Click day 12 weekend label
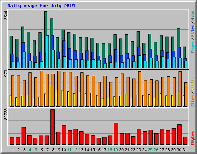 coord(75,150)
